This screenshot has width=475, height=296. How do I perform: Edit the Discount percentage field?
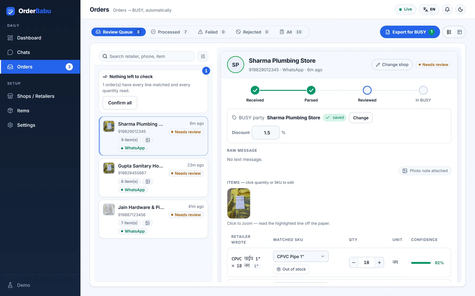point(266,133)
